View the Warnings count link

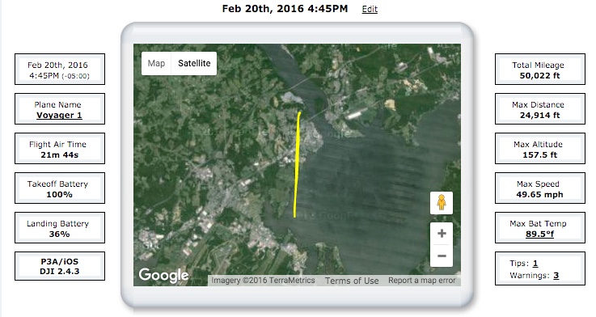tap(556, 276)
